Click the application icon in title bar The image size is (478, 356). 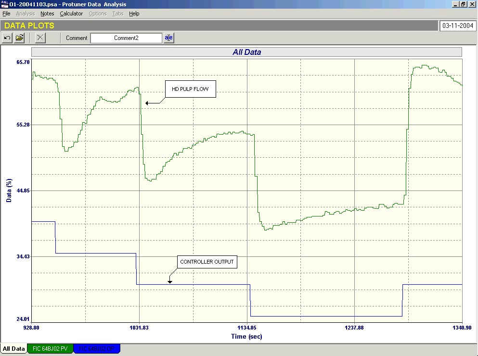[x=4, y=4]
